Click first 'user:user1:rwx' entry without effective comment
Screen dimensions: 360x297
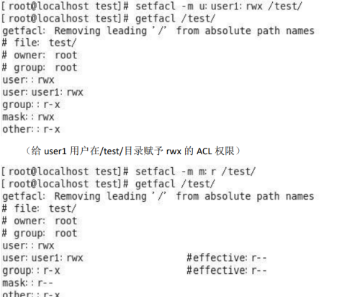pyautogui.click(x=42, y=92)
